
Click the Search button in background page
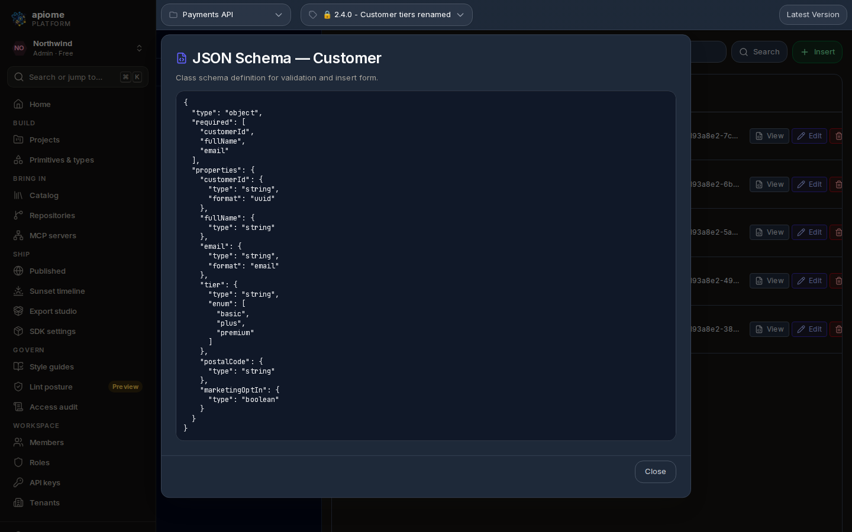[x=759, y=52]
